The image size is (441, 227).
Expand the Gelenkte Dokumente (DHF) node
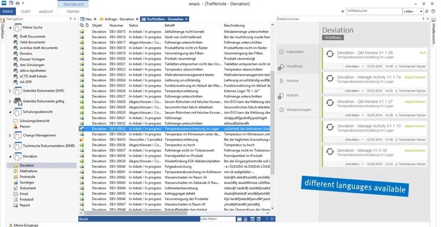click(10, 91)
